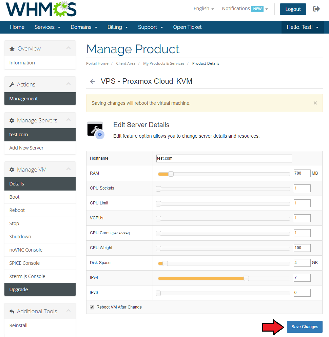Open Details under Manage VM
Viewport: 329px width, 337px height.
[40, 184]
